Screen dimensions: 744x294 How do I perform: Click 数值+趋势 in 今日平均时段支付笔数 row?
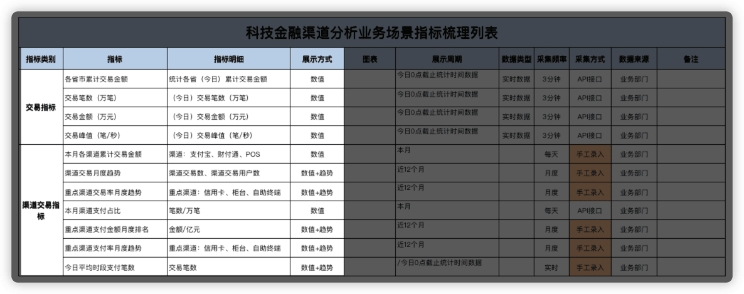(317, 267)
